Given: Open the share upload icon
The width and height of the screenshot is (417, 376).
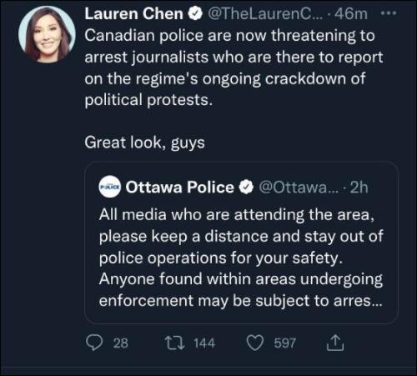Looking at the screenshot, I should pyautogui.click(x=335, y=343).
